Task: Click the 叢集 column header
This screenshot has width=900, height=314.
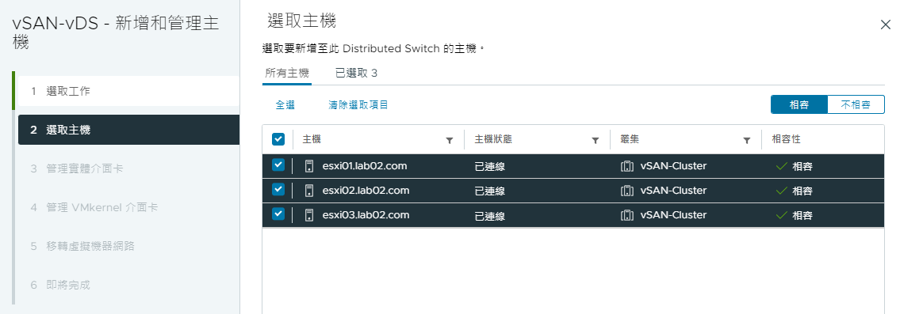Action: pos(630,140)
